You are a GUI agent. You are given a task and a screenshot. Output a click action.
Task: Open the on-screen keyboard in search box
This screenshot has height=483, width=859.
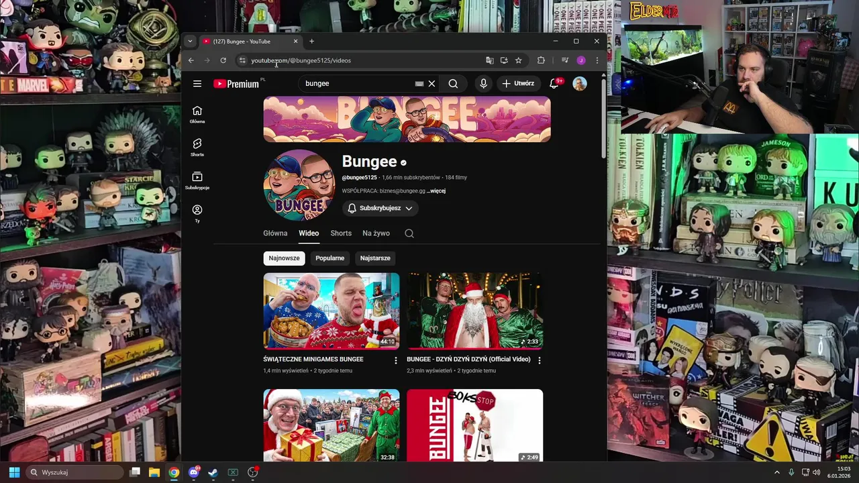pos(419,84)
